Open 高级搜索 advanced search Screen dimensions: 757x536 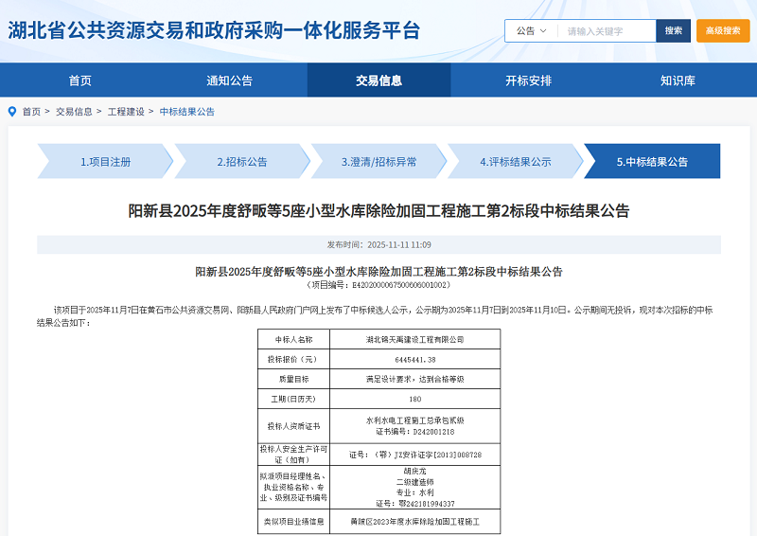(723, 31)
